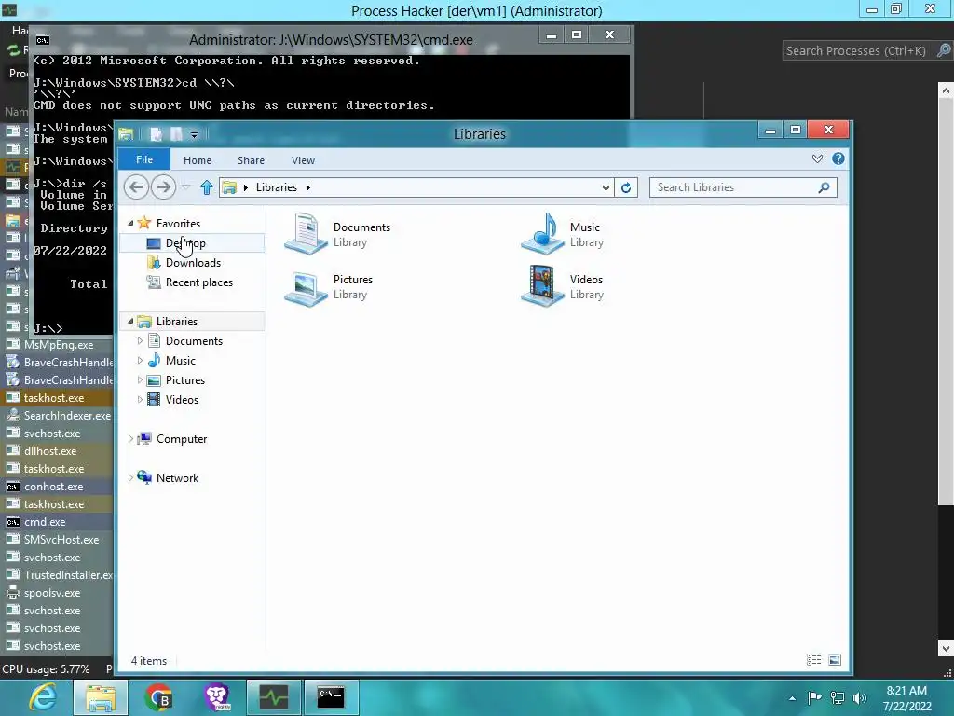Expand the Computer tree node
Viewport: 954px width, 716px height.
click(130, 438)
